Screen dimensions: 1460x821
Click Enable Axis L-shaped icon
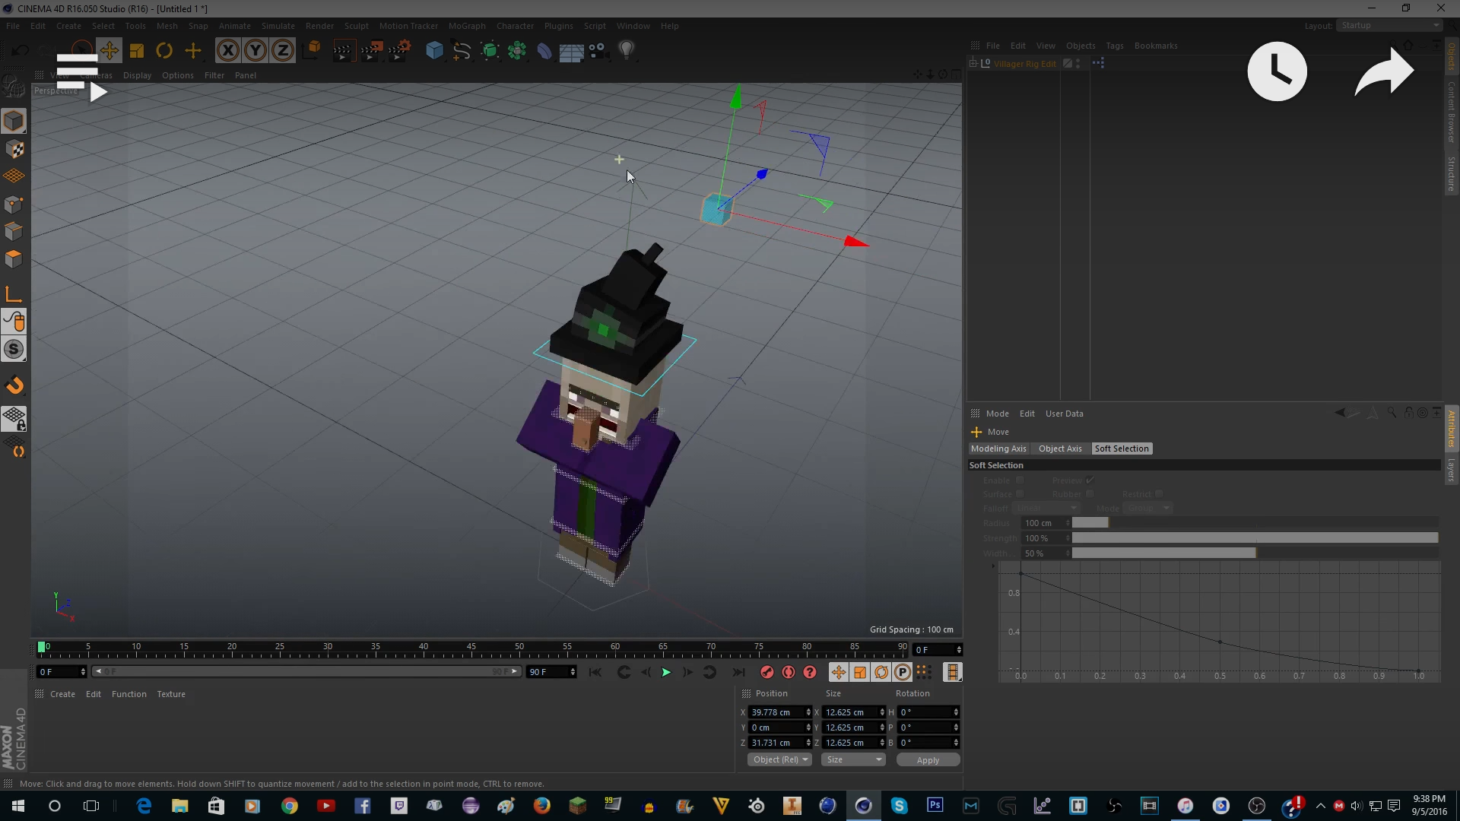tap(14, 295)
